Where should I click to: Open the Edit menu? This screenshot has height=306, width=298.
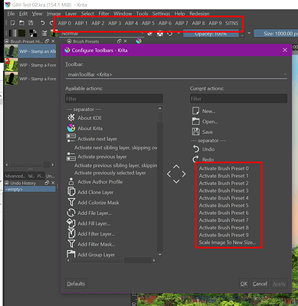pyautogui.click(x=23, y=14)
